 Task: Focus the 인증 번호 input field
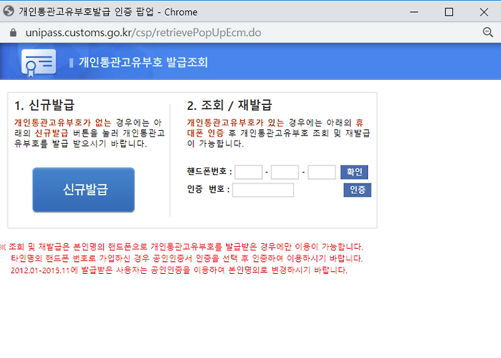point(263,190)
